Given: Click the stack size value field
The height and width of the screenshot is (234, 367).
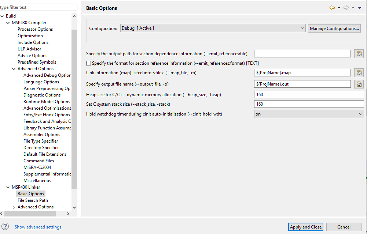Looking at the screenshot, I should point(309,104).
